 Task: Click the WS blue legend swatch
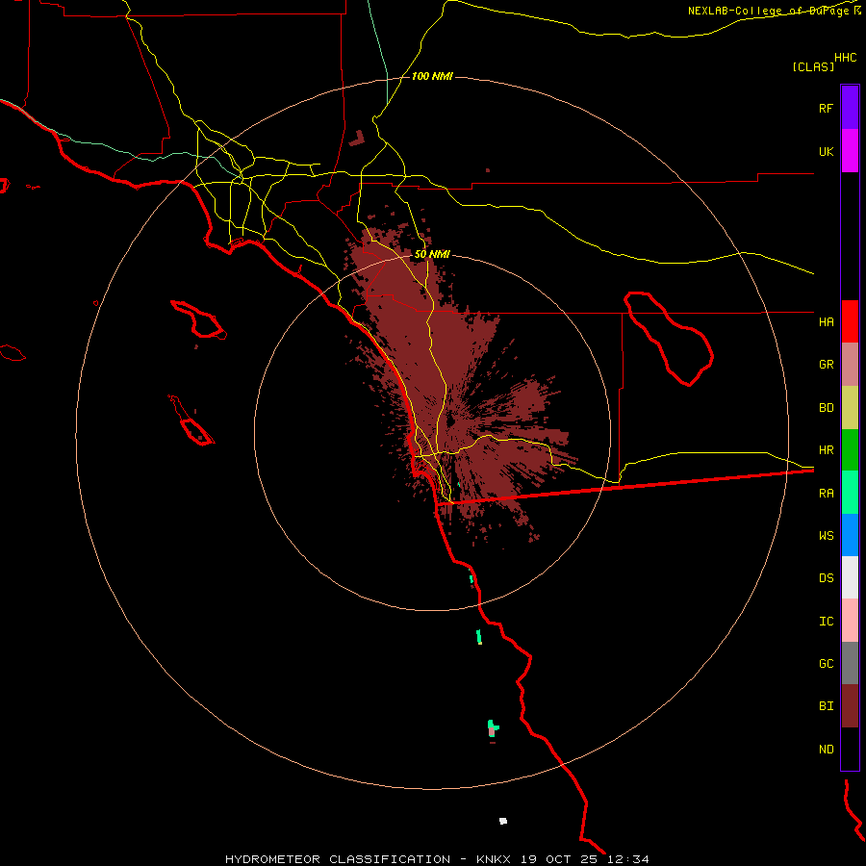click(x=850, y=535)
